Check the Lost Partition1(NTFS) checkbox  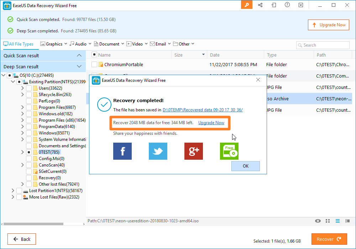19,191
